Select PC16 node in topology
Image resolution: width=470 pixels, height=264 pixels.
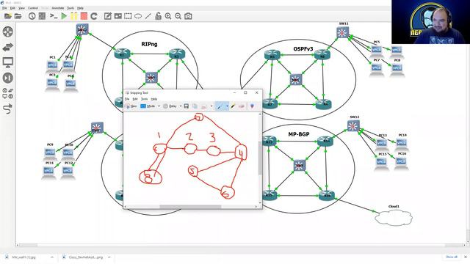(x=401, y=162)
